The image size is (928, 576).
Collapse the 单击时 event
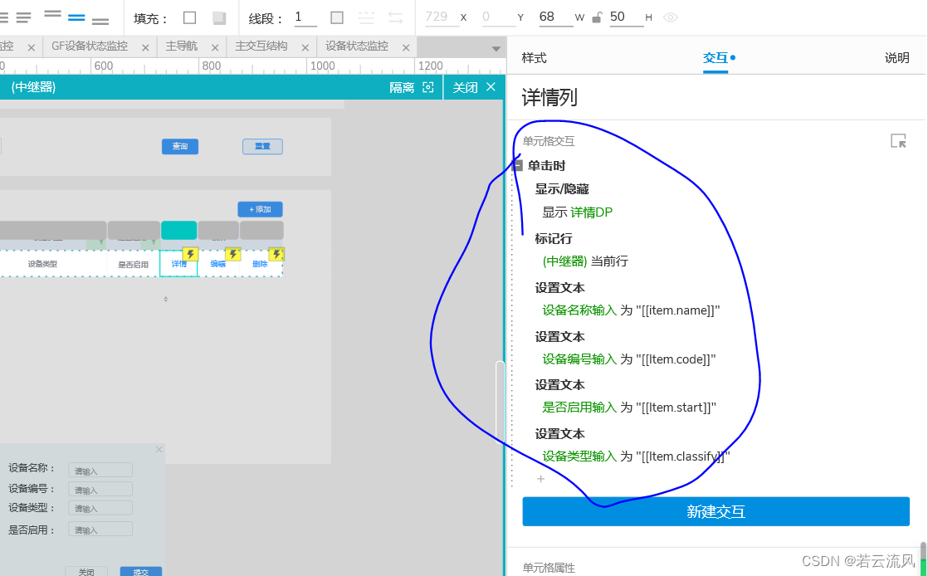519,166
